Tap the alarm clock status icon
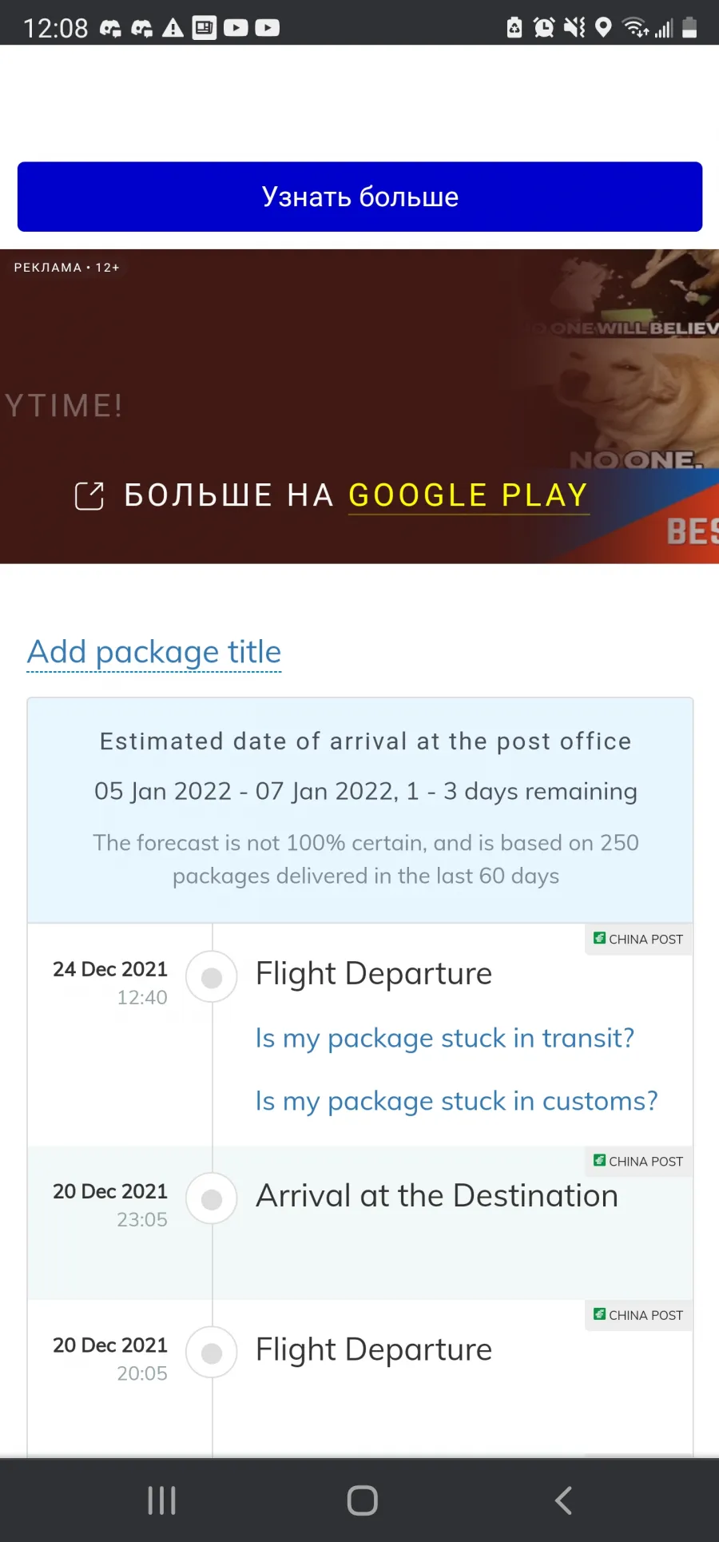The image size is (719, 1542). click(544, 28)
